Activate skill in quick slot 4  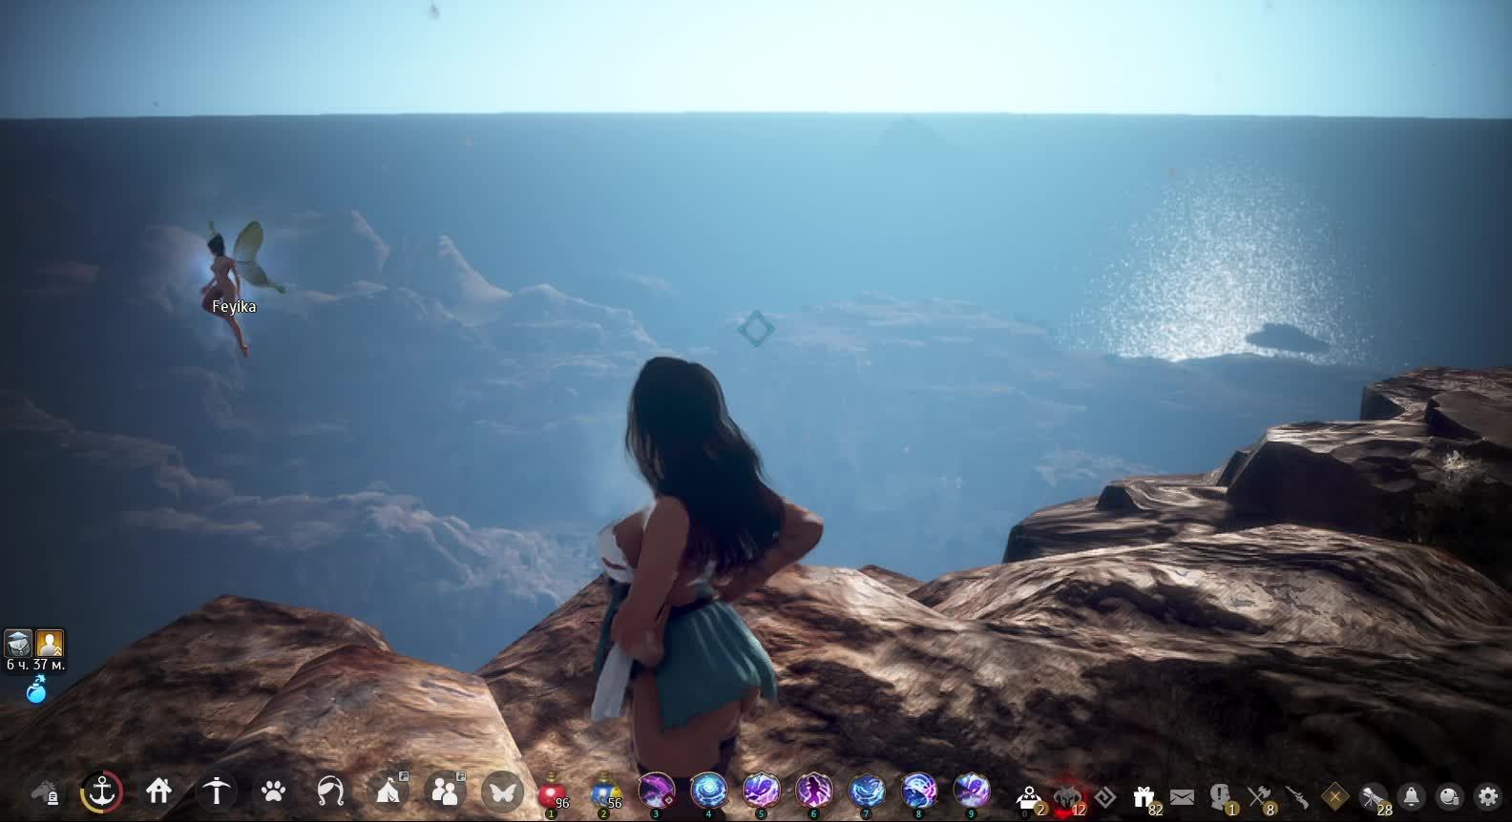coord(708,791)
